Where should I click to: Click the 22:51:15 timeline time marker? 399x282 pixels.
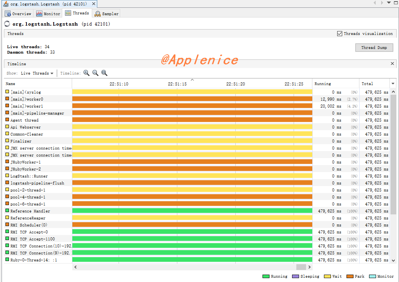pyautogui.click(x=177, y=84)
